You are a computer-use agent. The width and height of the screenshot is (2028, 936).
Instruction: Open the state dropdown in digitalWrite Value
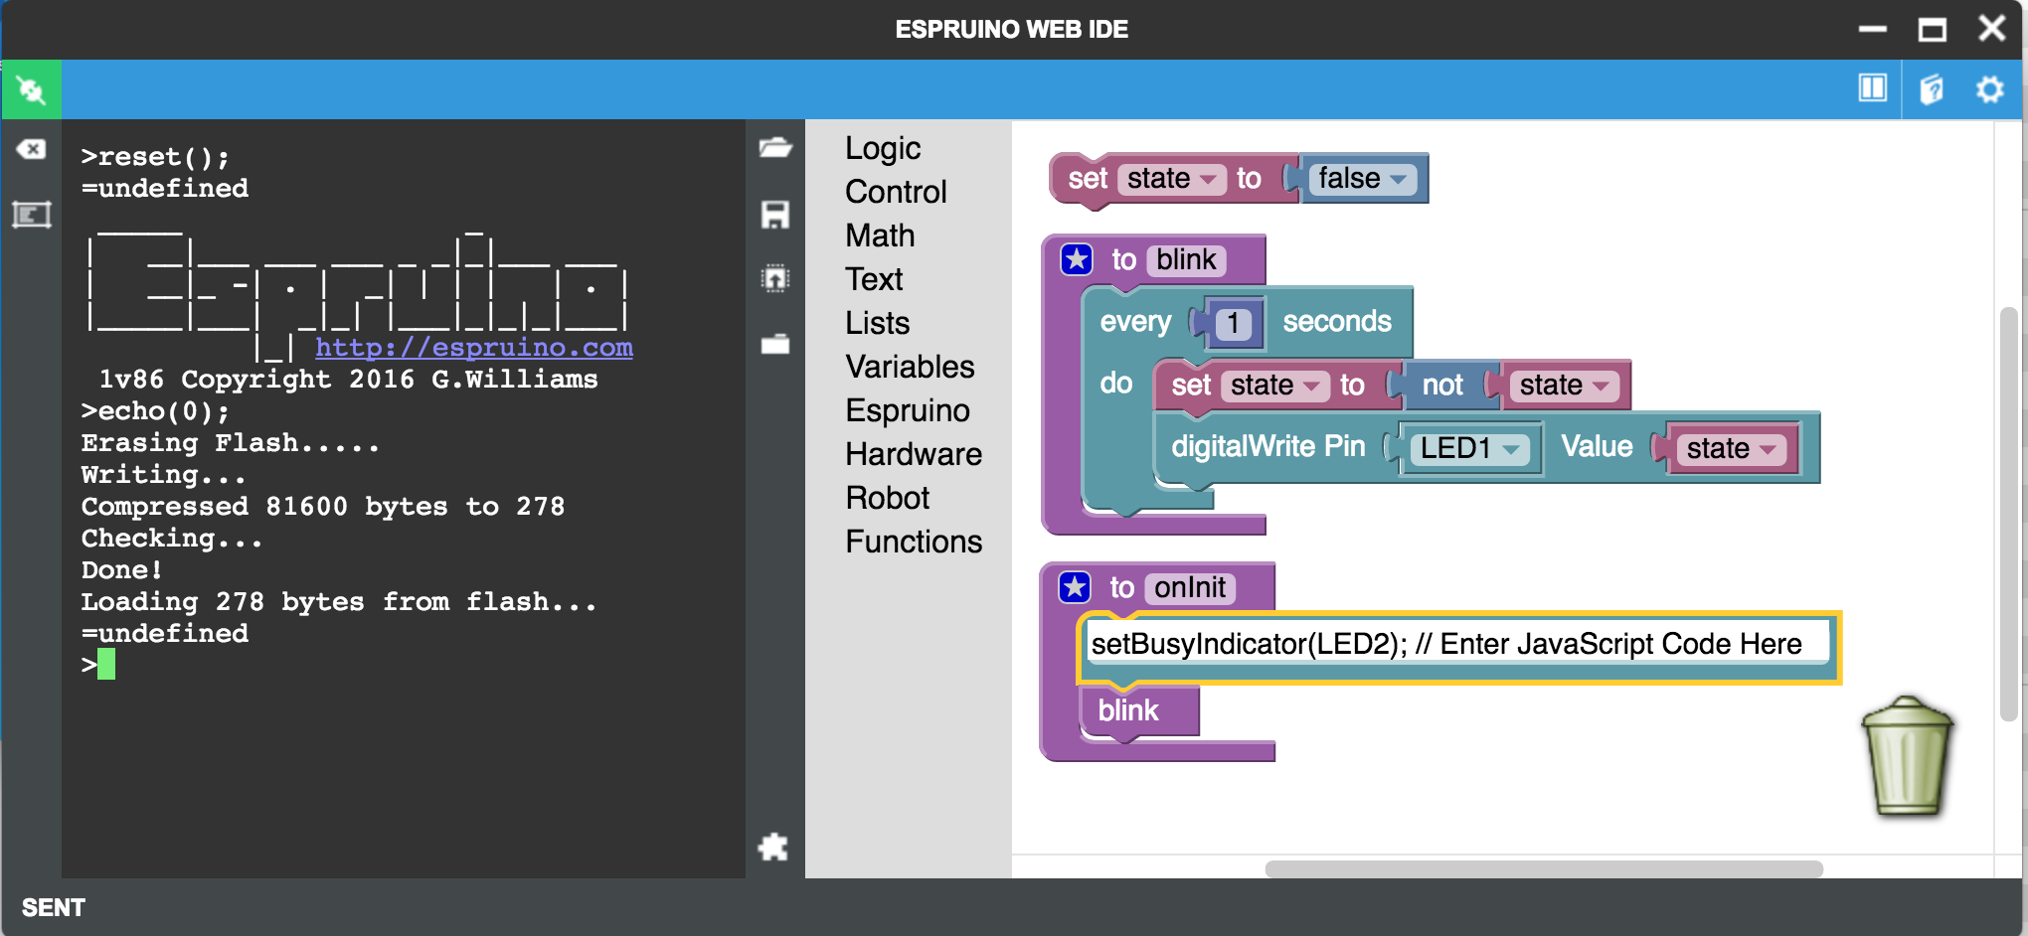pos(1731,449)
